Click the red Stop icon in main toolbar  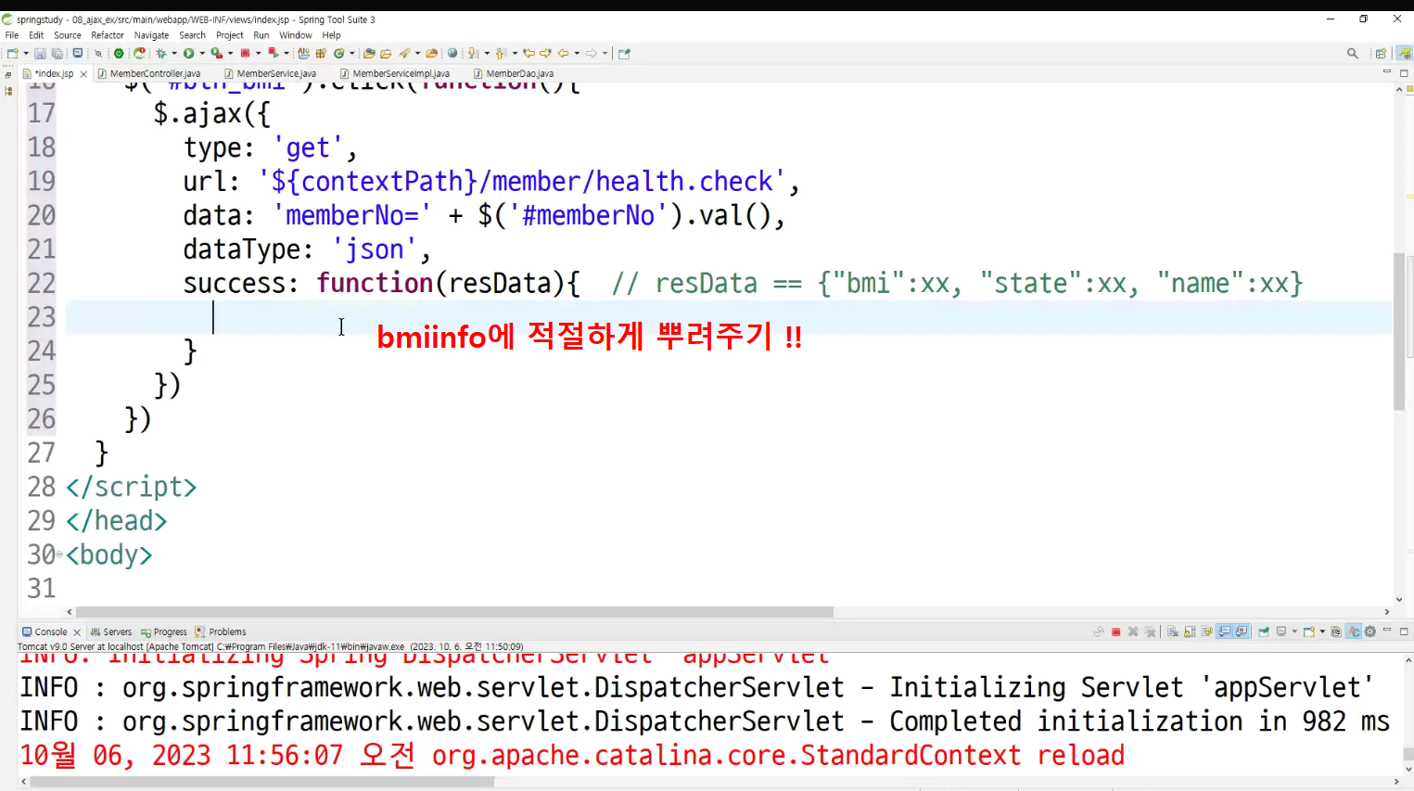pyautogui.click(x=245, y=54)
